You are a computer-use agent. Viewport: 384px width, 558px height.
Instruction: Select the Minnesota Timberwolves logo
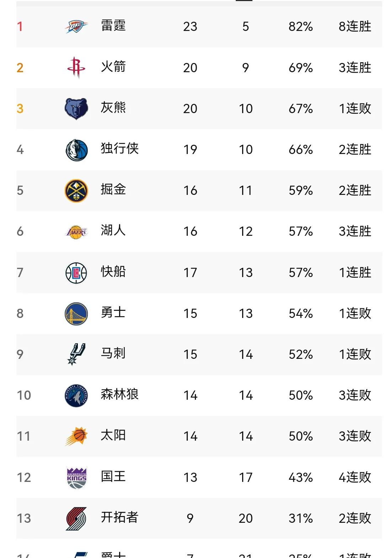(x=76, y=395)
